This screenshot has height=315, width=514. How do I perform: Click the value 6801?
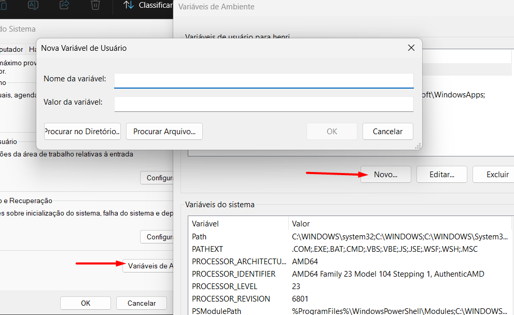(x=300, y=299)
